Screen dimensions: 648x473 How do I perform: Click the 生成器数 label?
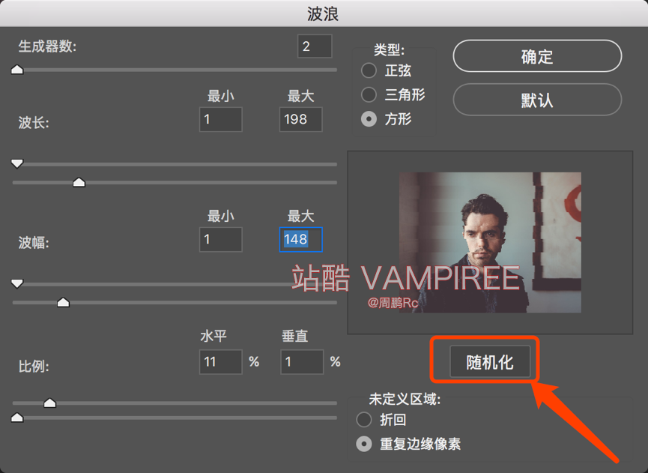pyautogui.click(x=47, y=46)
